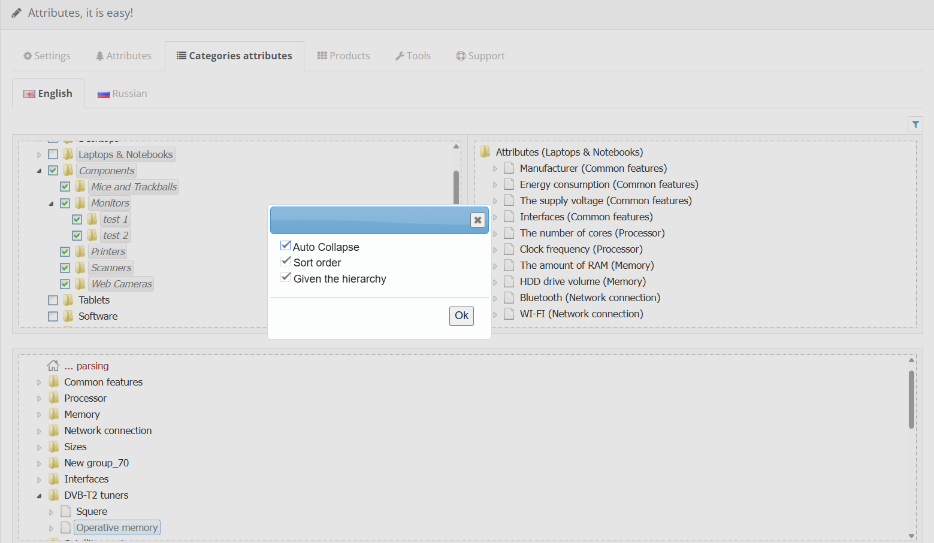Collapse the Components tree node
This screenshot has height=543, width=934.
pyautogui.click(x=40, y=171)
